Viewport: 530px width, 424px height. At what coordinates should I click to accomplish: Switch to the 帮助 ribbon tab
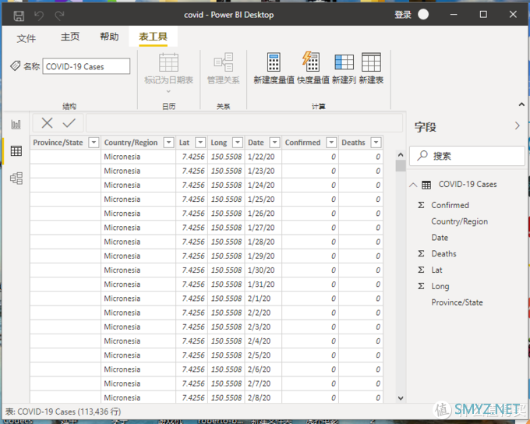pos(109,37)
